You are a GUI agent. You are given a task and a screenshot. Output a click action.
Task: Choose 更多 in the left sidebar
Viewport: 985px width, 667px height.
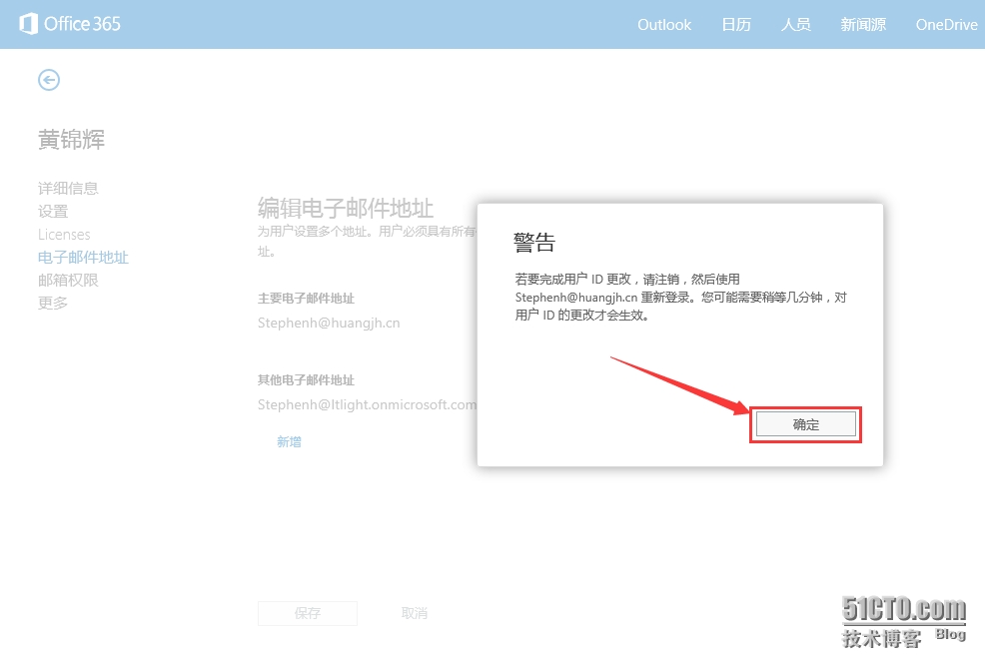[53, 303]
